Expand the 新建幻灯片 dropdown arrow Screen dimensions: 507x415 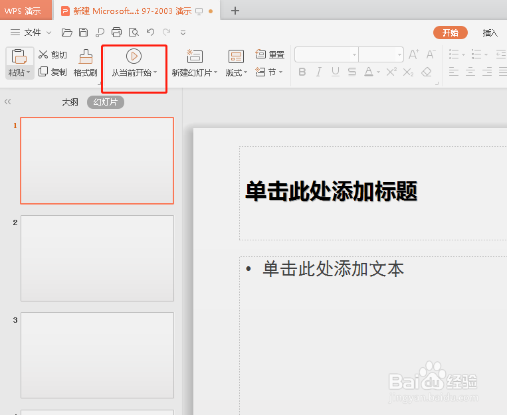(216, 72)
